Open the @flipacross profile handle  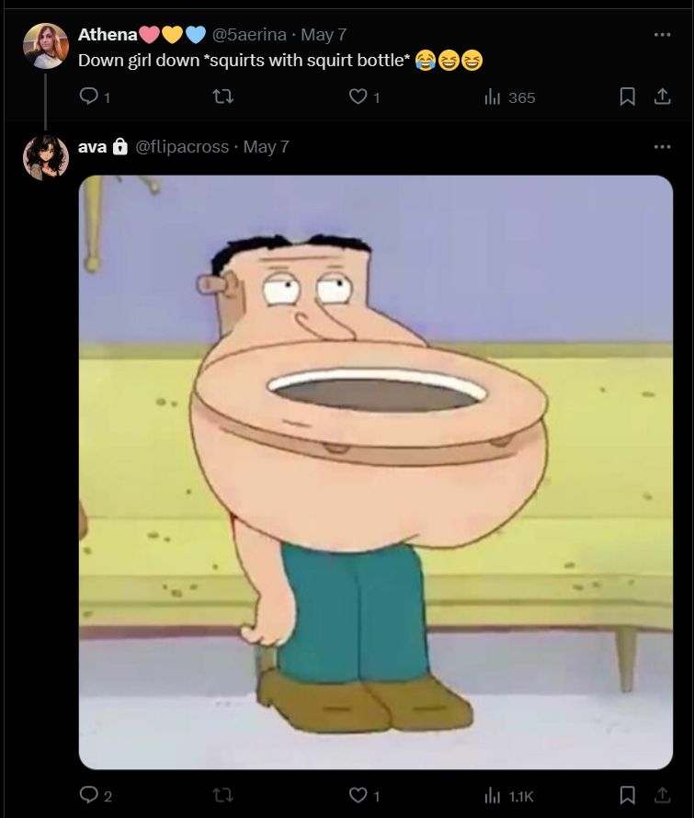[182, 146]
